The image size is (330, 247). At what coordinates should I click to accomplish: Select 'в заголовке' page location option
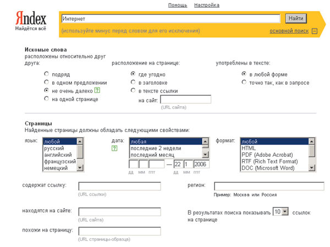click(133, 82)
